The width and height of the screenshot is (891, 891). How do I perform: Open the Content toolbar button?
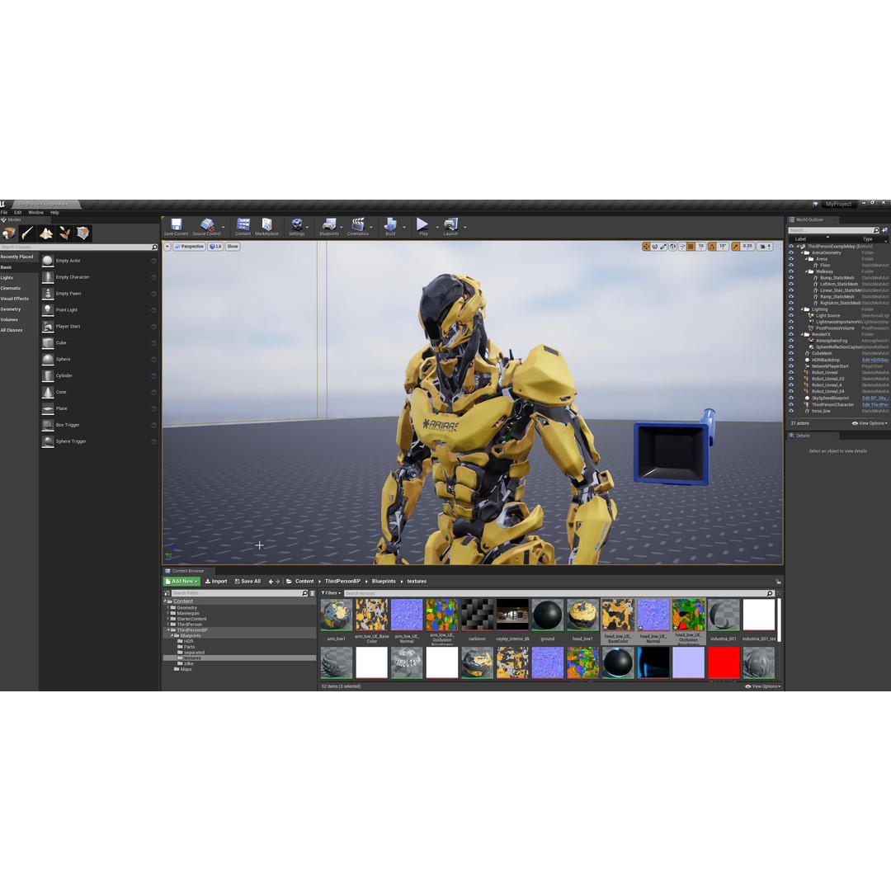(243, 227)
